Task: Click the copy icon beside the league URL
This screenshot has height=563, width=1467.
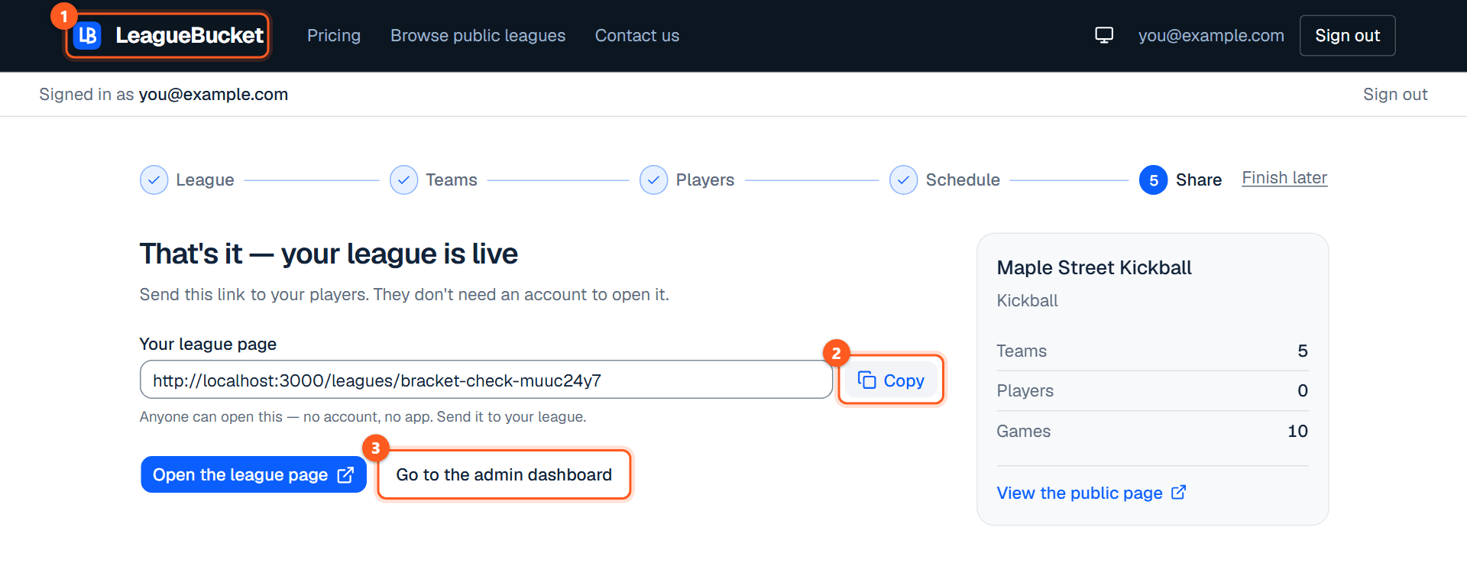Action: 866,380
